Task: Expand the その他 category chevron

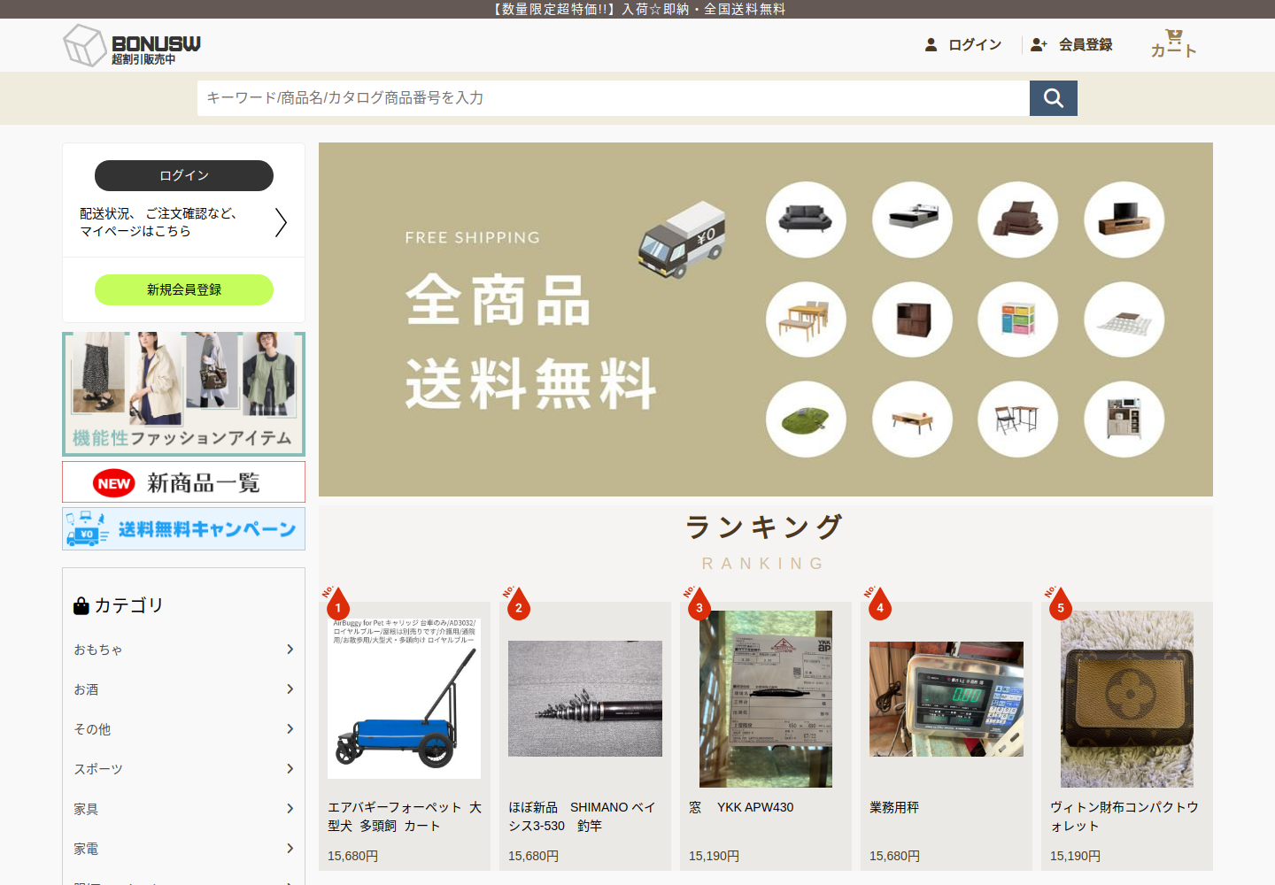Action: [x=290, y=729]
